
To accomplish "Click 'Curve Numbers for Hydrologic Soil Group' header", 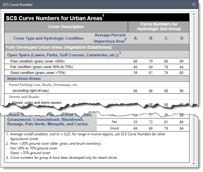I will coord(159,26).
